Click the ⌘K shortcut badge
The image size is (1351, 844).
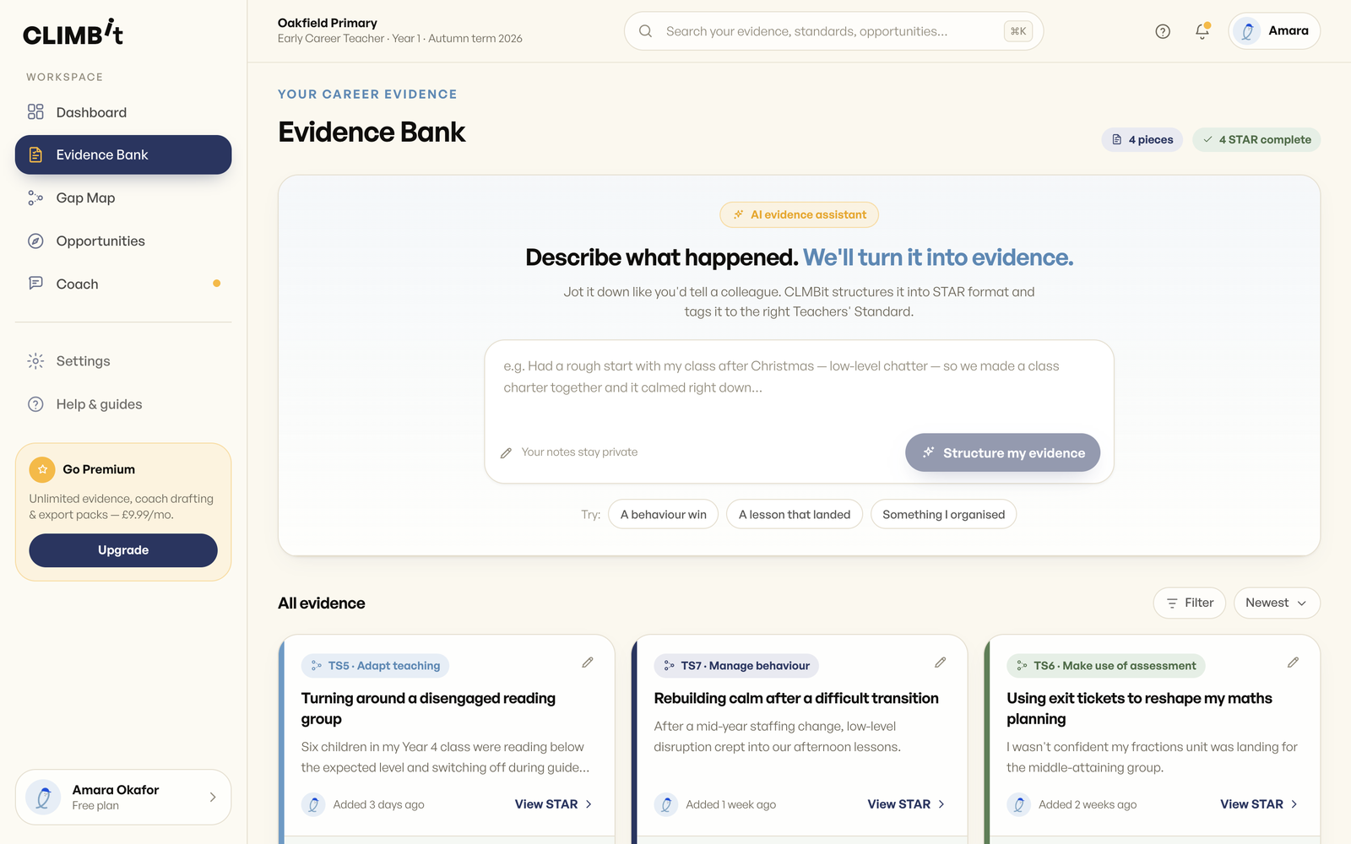click(1018, 31)
